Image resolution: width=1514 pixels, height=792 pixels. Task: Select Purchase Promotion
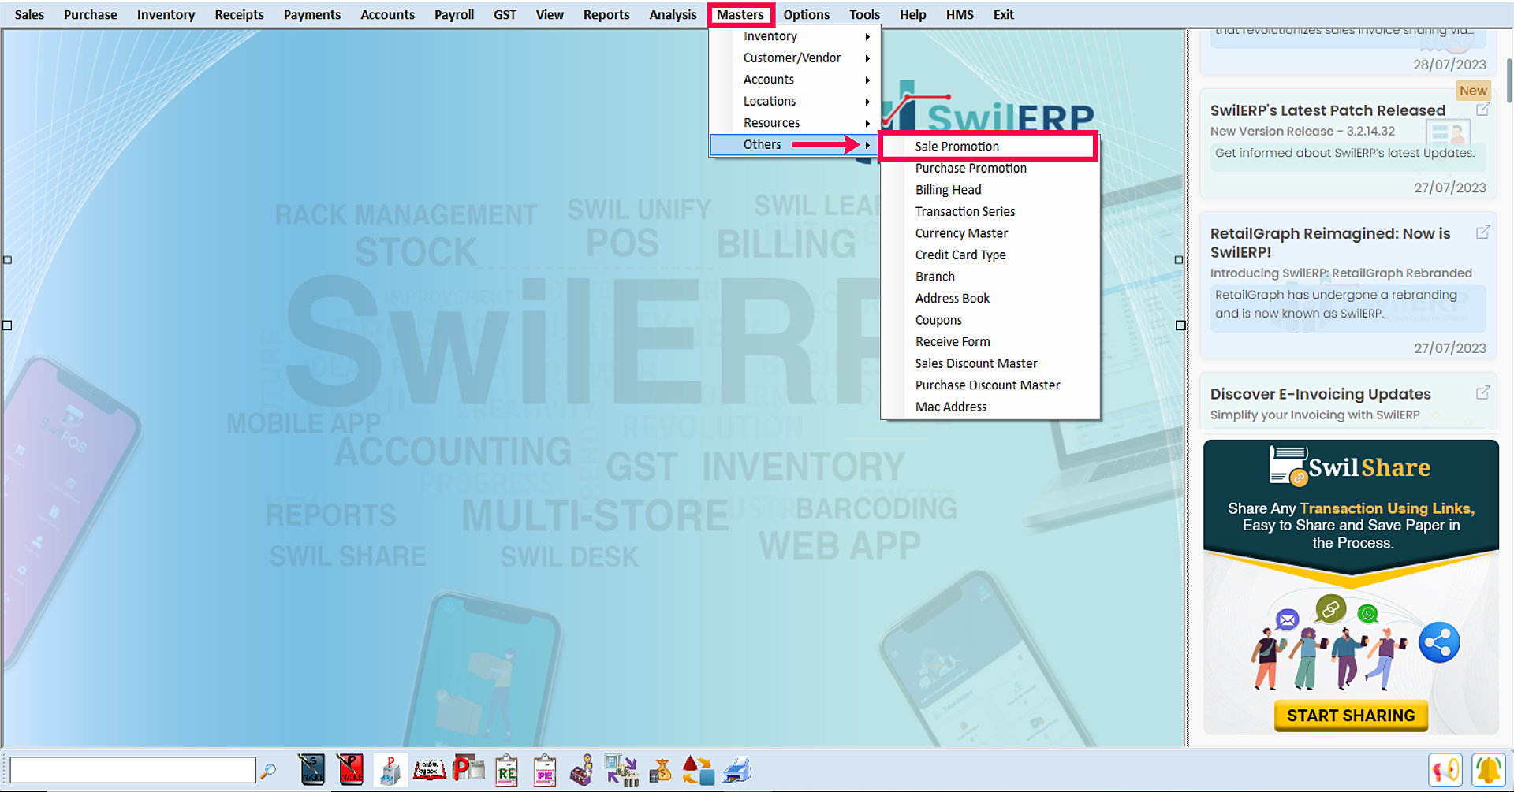tap(990, 168)
